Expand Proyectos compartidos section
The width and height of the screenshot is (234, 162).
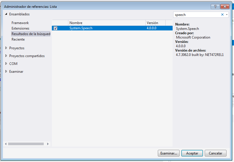(6, 56)
